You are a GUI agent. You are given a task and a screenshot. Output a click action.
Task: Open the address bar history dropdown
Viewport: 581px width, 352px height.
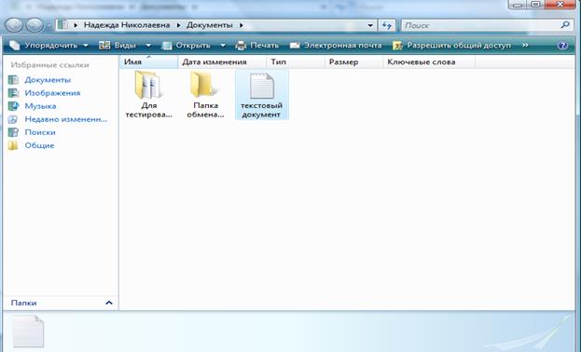tap(370, 25)
